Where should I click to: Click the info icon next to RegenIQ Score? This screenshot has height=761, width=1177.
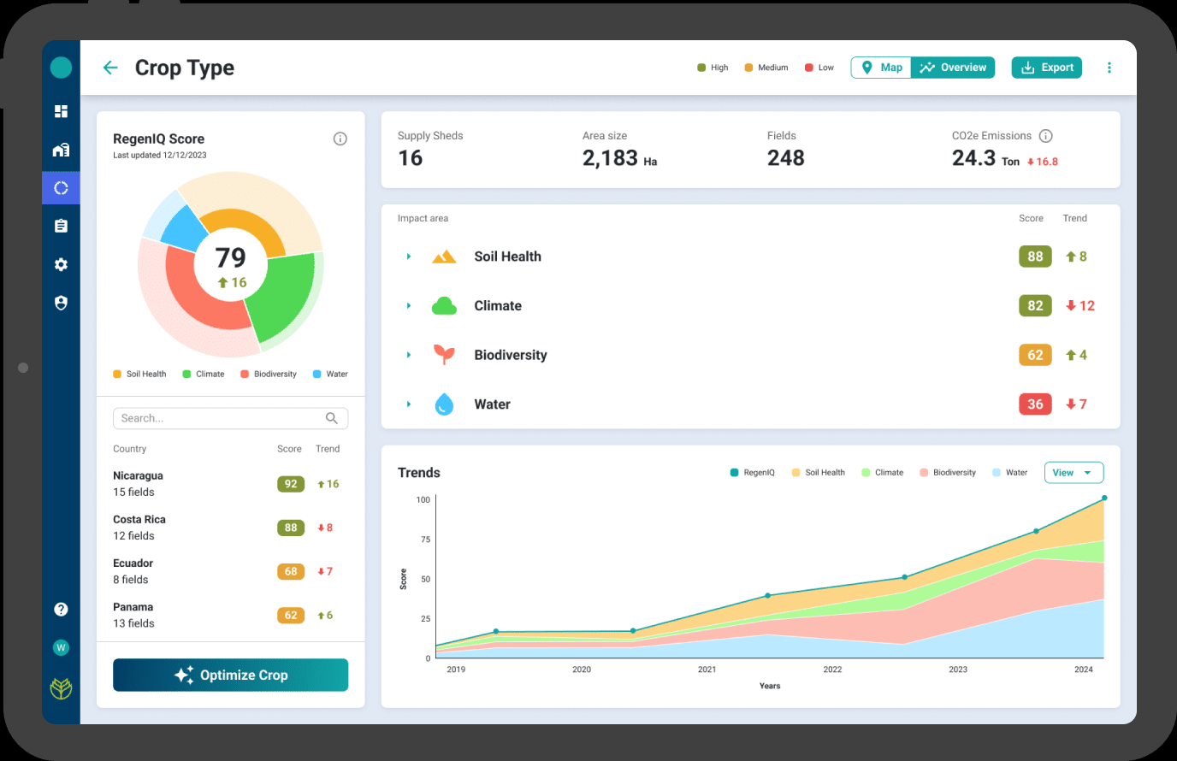[x=340, y=139]
